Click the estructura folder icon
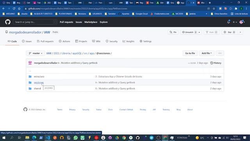The width and height of the screenshot is (250, 141). [x=30, y=76]
